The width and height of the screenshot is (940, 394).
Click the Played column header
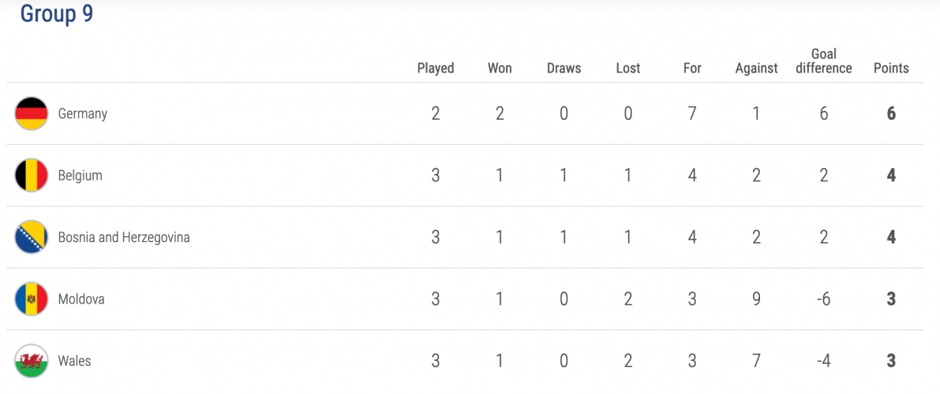[x=436, y=69]
